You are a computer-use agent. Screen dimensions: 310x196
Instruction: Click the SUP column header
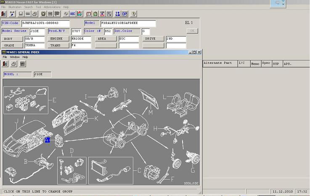277,64
